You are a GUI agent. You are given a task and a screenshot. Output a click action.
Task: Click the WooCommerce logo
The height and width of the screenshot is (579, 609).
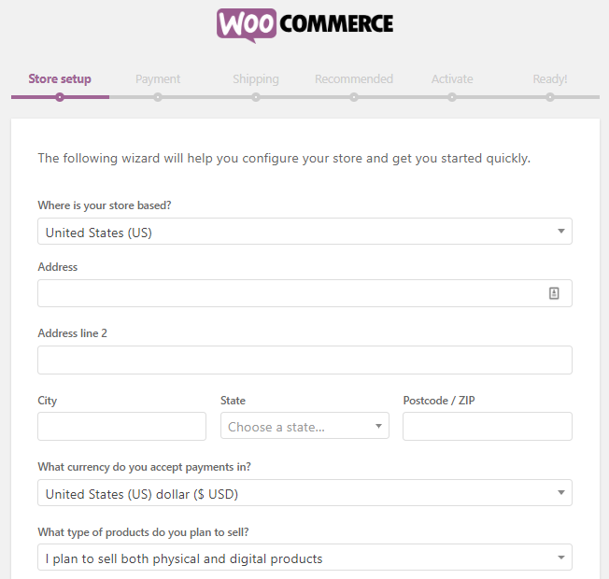[x=304, y=25]
